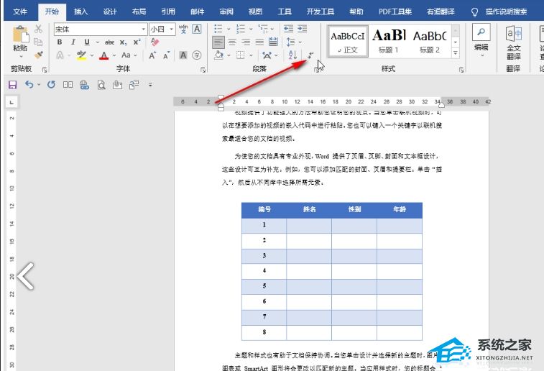The image size is (544, 371).
Task: Select center alignment
Action: click(232, 42)
